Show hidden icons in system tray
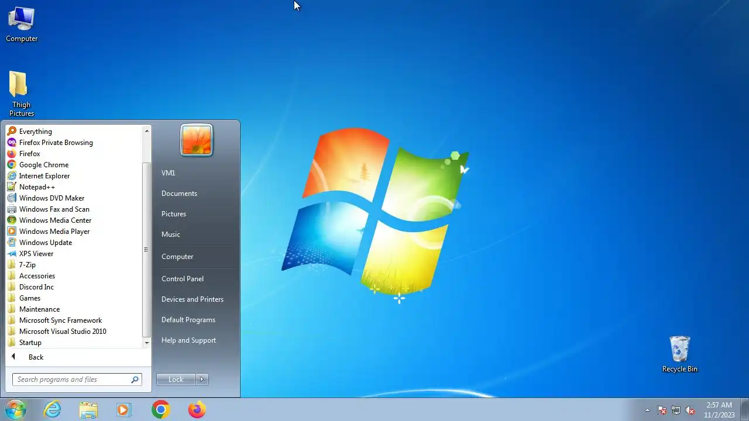 [x=647, y=410]
